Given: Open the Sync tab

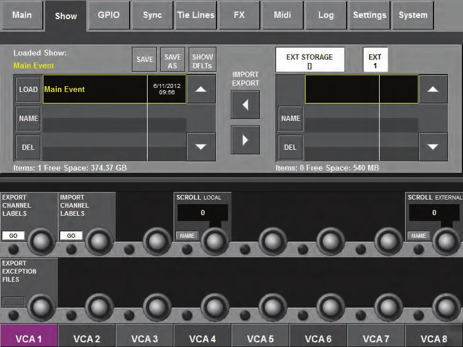Looking at the screenshot, I should coord(152,15).
